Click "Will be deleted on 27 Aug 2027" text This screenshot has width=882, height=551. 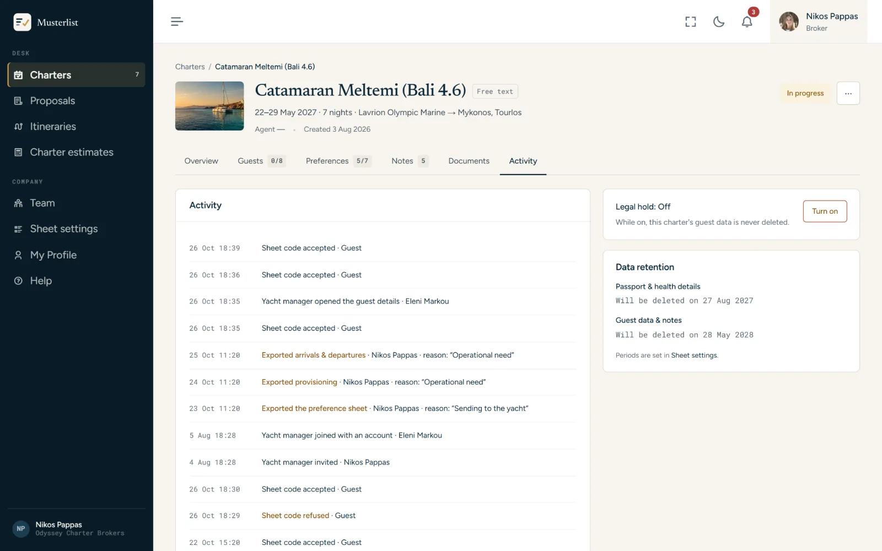tap(684, 301)
